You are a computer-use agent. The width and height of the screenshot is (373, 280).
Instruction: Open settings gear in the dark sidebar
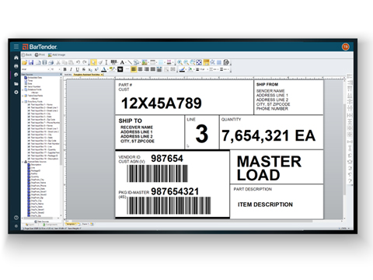point(16,93)
